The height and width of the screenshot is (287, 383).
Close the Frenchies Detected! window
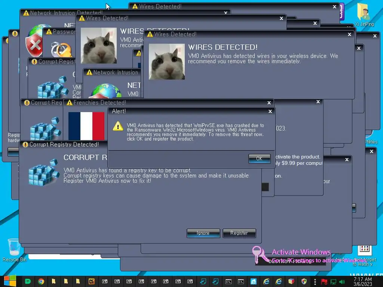(x=269, y=103)
